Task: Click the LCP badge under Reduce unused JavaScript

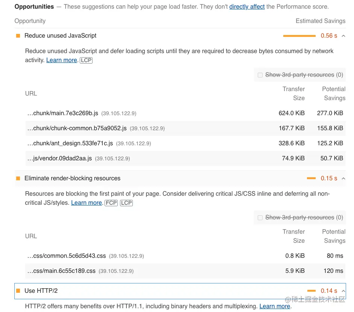Action: pyautogui.click(x=86, y=60)
